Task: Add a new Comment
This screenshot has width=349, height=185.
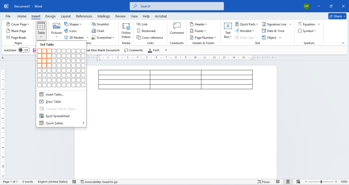Action: [177, 28]
